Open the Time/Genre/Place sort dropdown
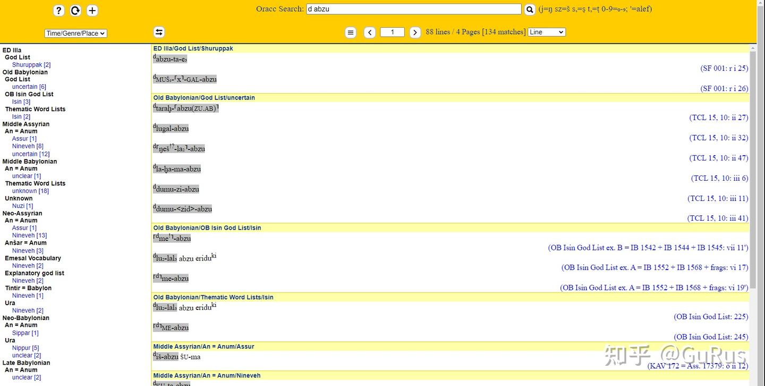The height and width of the screenshot is (386, 765). [x=75, y=33]
